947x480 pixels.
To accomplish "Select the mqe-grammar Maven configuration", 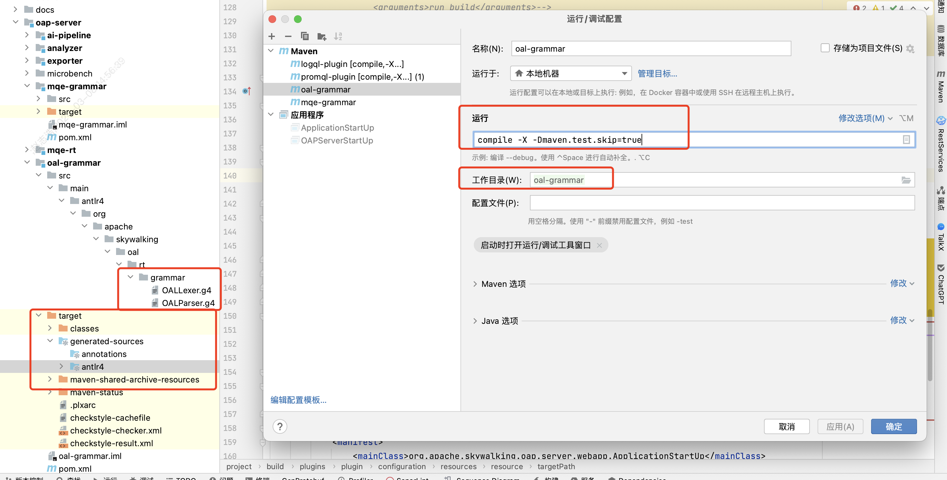I will coord(328,102).
